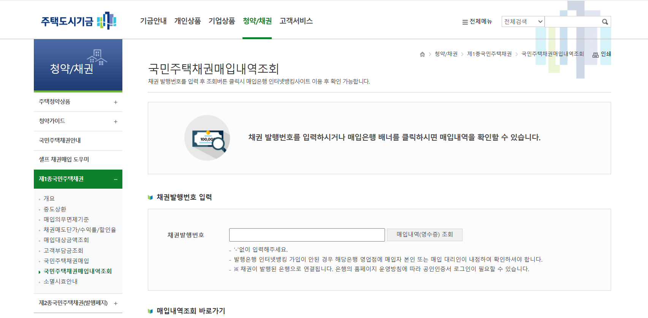This screenshot has height=318, width=648.
Task: Open 기금안내 menu
Action: [x=153, y=21]
